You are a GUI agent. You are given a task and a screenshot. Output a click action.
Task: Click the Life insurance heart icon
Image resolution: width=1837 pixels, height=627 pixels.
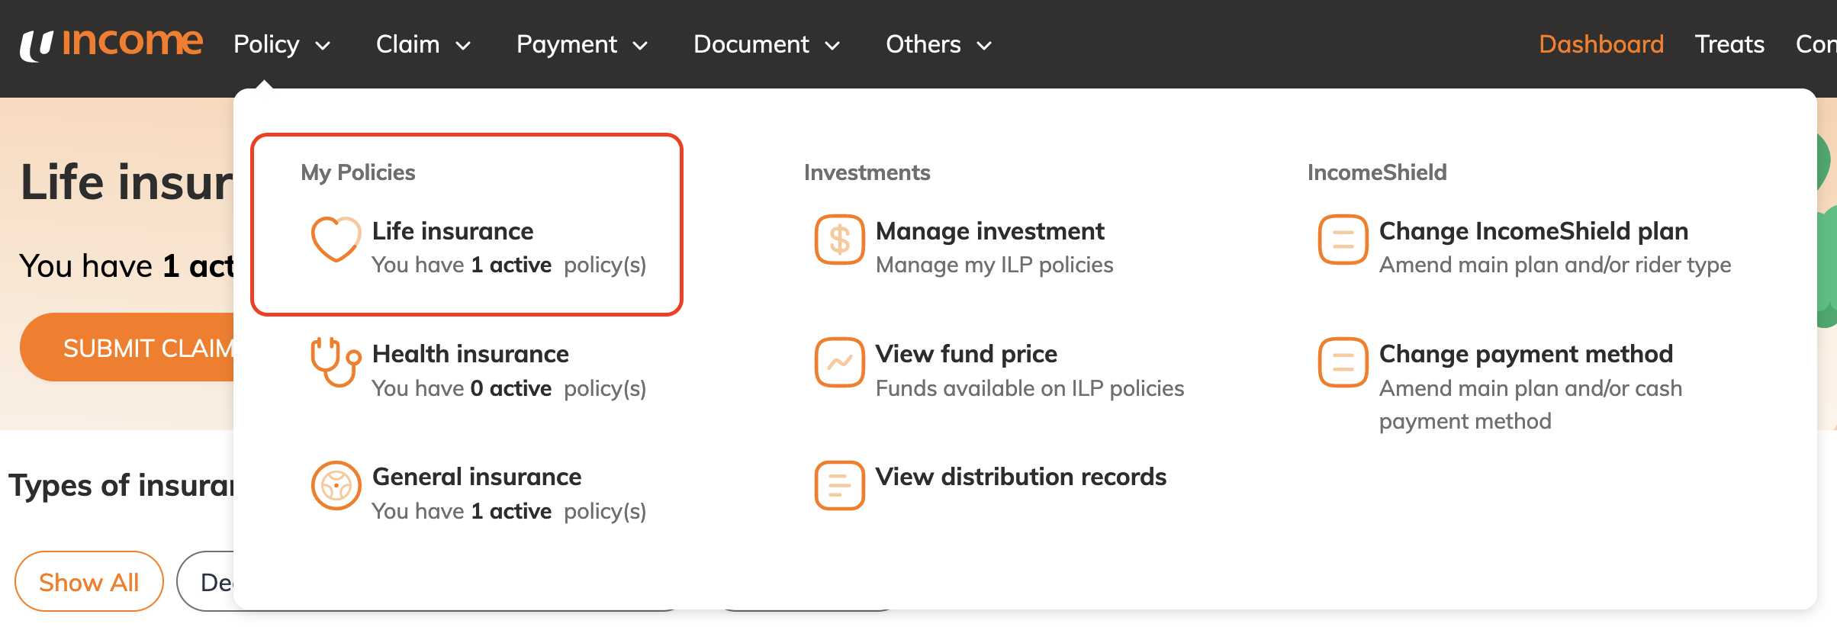[336, 239]
